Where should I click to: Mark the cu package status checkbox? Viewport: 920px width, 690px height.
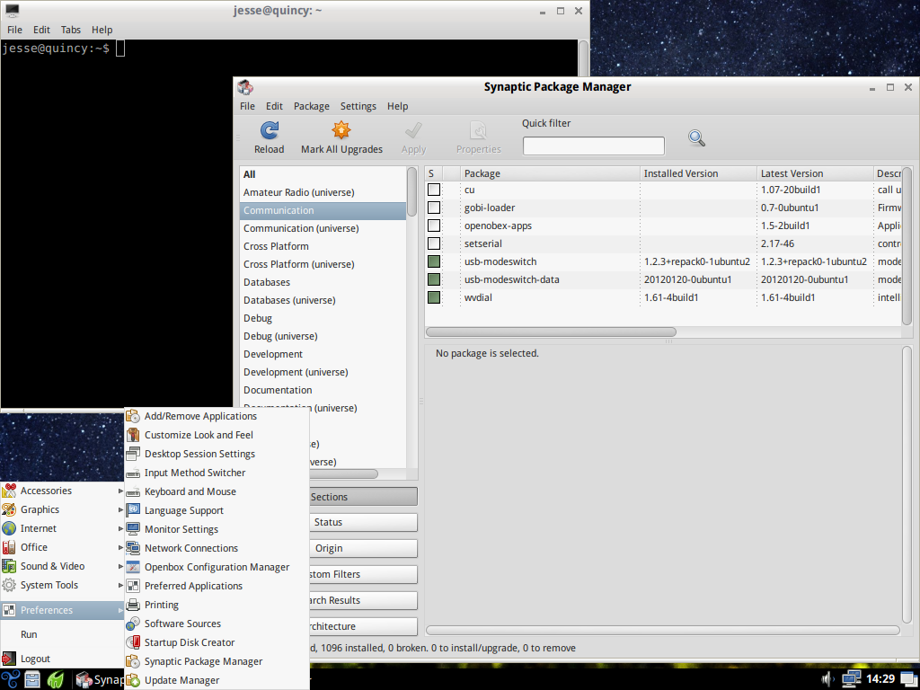pos(434,190)
